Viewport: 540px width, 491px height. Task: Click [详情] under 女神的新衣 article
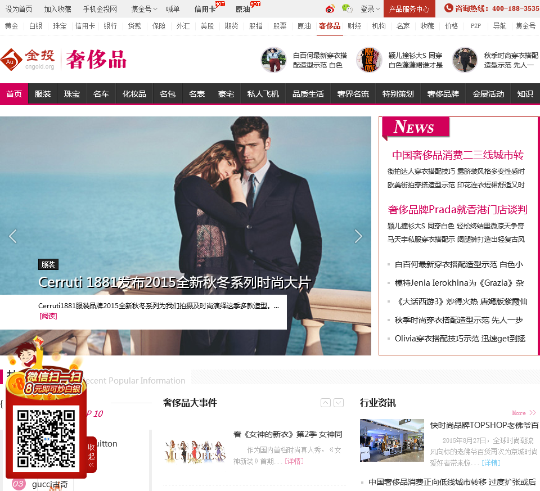[294, 461]
